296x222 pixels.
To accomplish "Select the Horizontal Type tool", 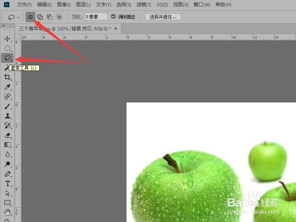I will (x=7, y=183).
